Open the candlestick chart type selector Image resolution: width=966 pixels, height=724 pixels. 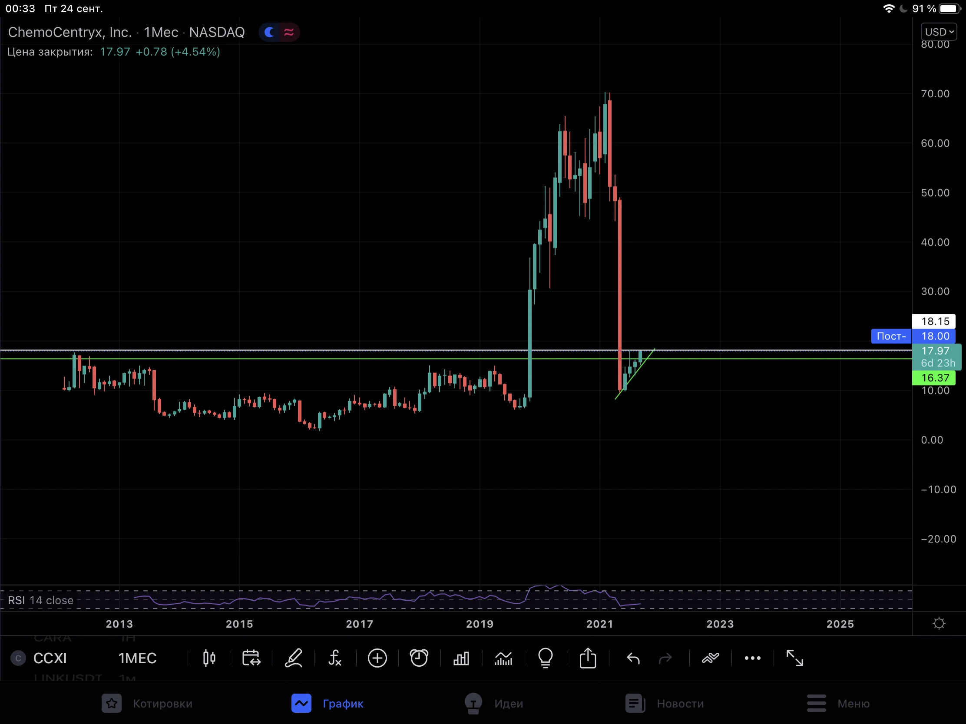tap(209, 658)
